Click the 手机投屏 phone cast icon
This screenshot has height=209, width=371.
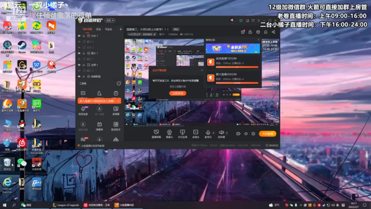coord(182,132)
